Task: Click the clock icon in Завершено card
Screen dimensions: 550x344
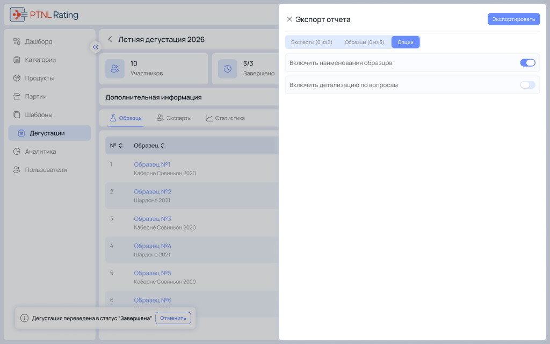Action: point(228,69)
